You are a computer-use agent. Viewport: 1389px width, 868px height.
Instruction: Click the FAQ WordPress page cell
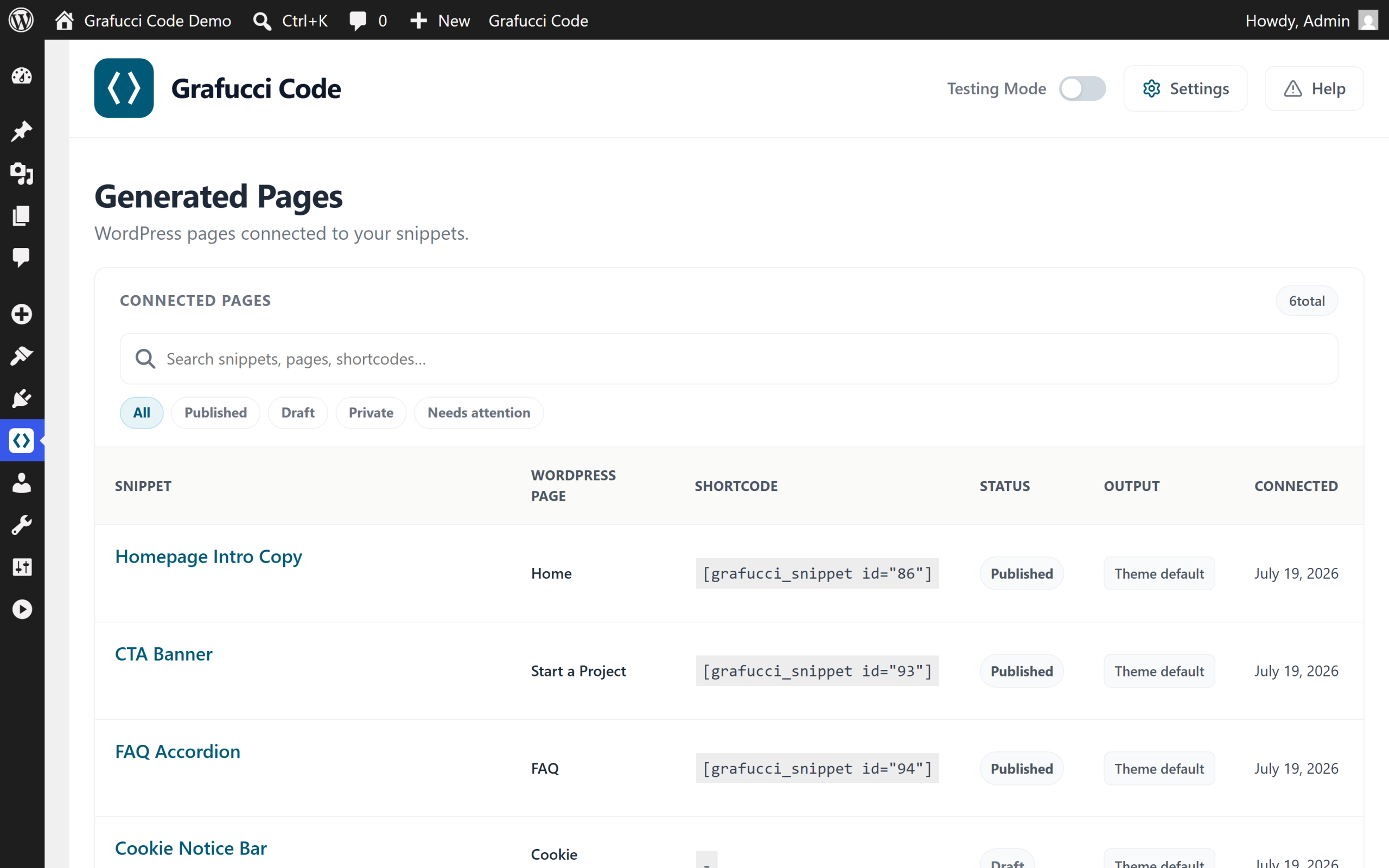click(x=545, y=769)
